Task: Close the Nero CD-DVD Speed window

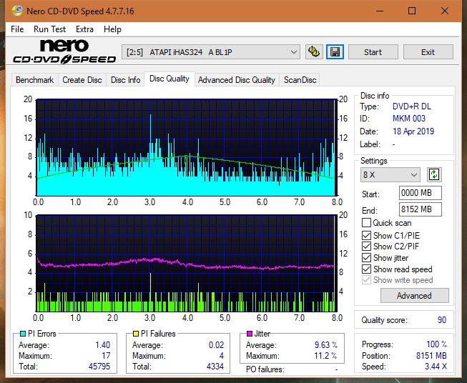Action: (x=445, y=11)
